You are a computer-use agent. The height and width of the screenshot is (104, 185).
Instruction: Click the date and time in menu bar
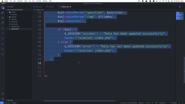pyautogui.click(x=179, y=1)
